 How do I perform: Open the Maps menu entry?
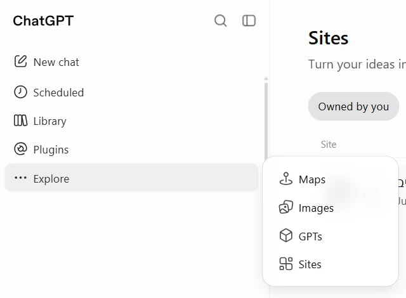pos(331,179)
